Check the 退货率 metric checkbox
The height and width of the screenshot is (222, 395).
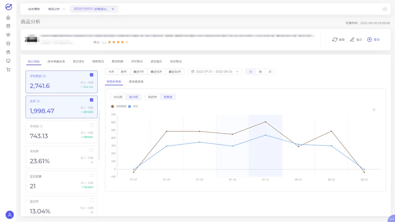91,200
